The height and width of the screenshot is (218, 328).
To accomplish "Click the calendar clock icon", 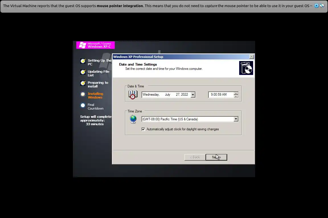I will [133, 95].
